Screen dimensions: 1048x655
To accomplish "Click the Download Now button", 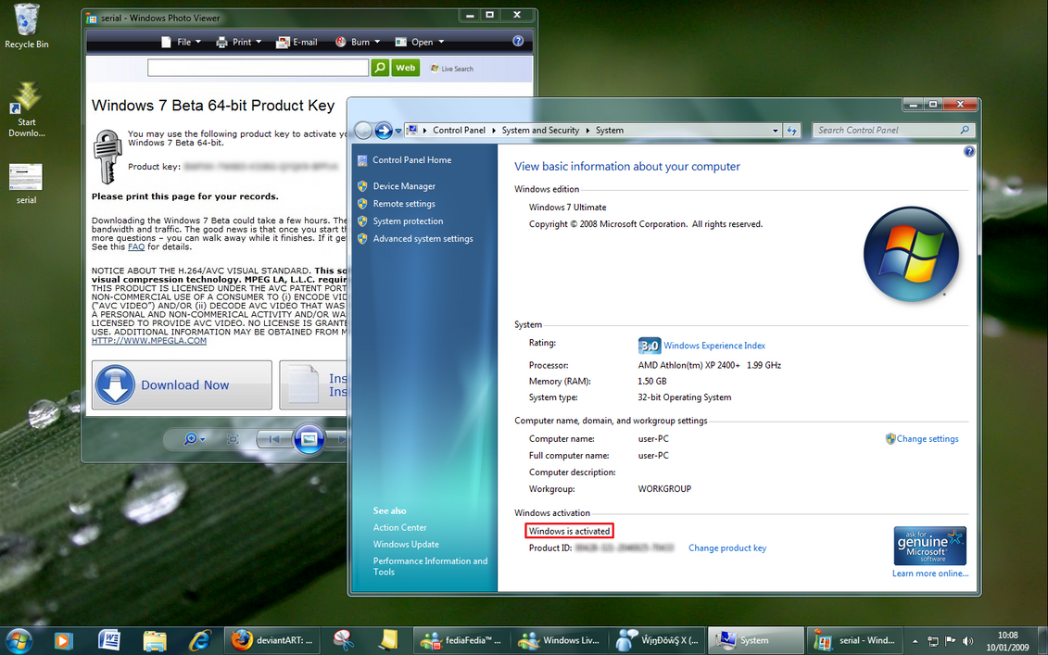I will 181,384.
